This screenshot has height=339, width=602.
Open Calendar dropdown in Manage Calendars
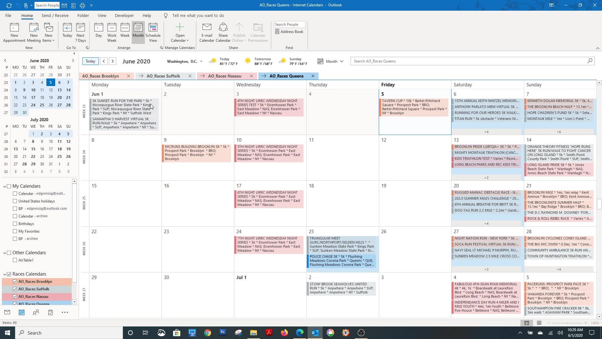click(x=180, y=32)
